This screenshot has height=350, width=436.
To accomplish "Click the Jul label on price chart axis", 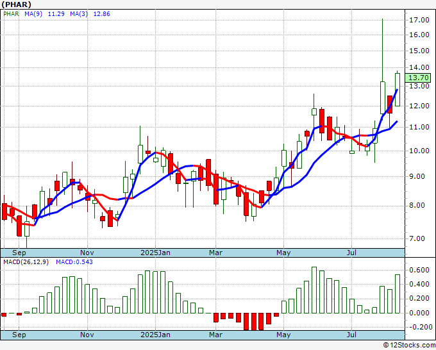I will pyautogui.click(x=352, y=253).
